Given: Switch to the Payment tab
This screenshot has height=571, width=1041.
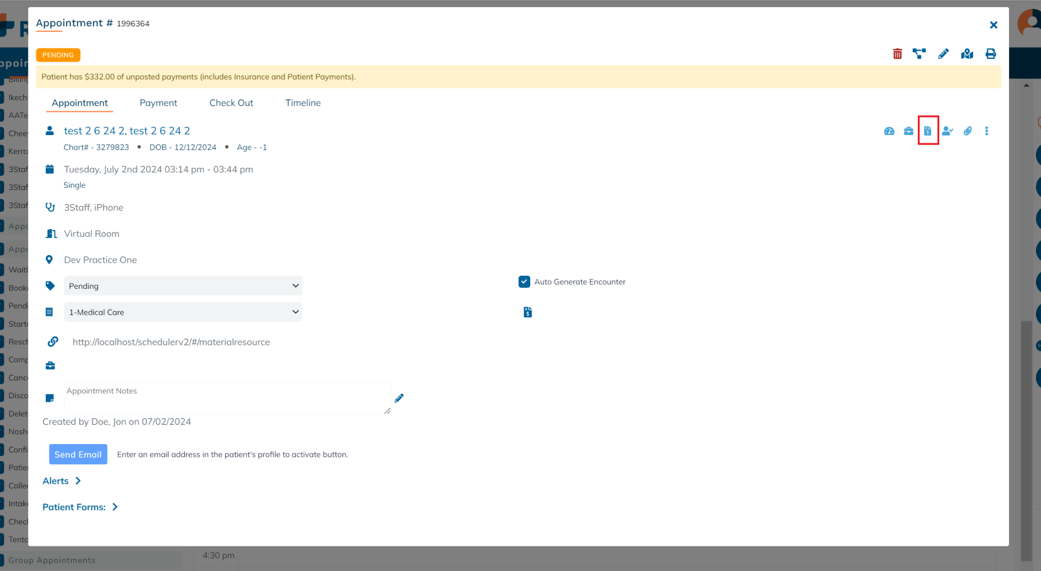Looking at the screenshot, I should [158, 103].
